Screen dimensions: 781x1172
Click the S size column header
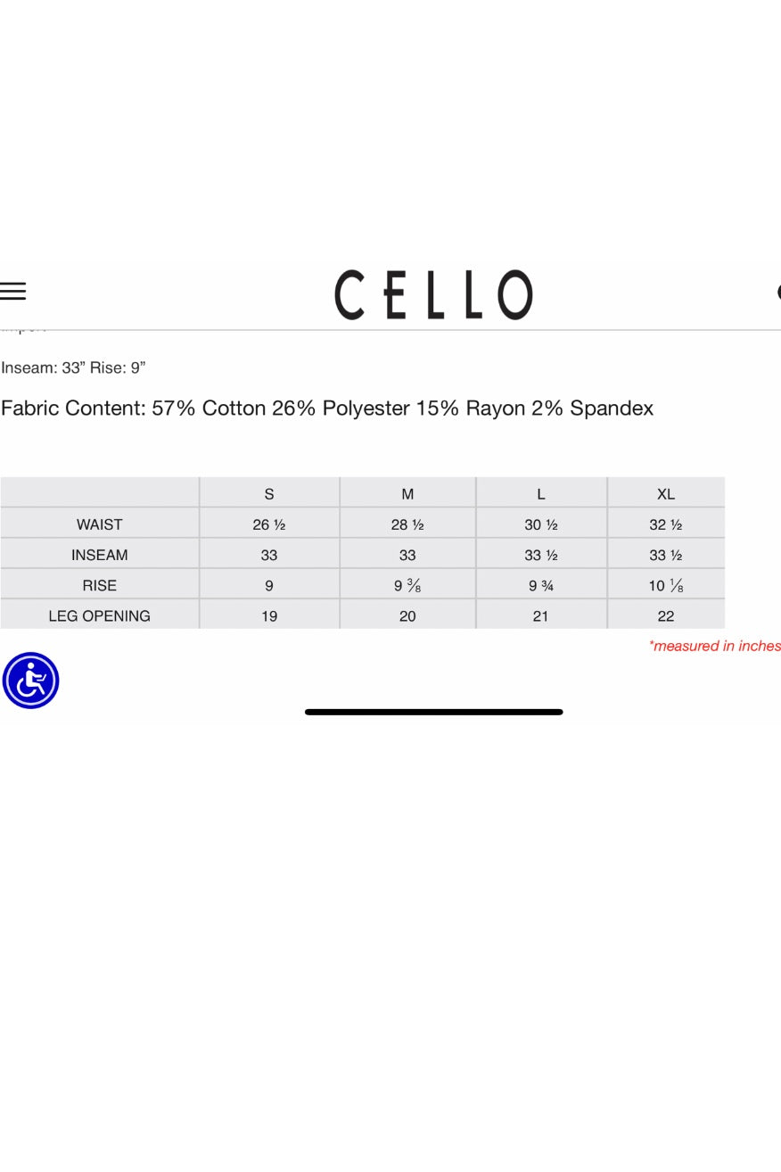coord(269,494)
